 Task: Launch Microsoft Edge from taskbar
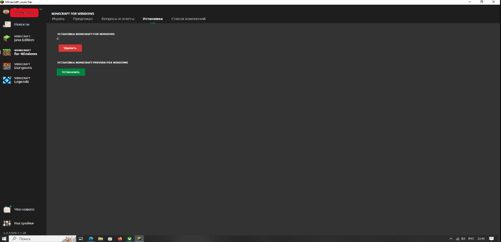91,238
